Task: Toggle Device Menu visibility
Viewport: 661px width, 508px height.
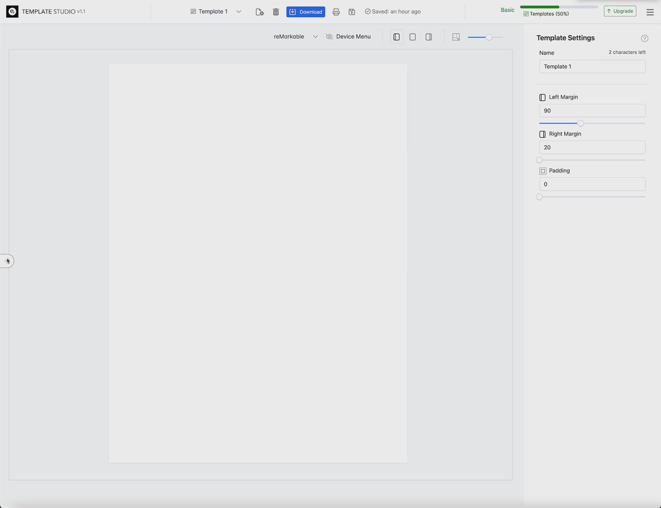Action: click(x=348, y=37)
